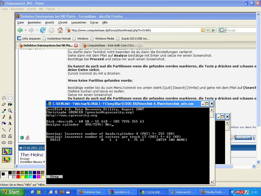The image size is (261, 196).
Task: Click the Google search input field
Action: pos(241,30)
